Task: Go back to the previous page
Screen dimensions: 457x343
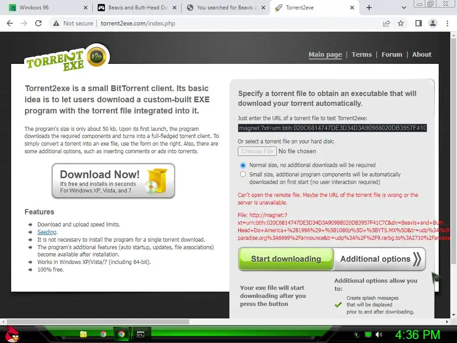Action: point(10,23)
